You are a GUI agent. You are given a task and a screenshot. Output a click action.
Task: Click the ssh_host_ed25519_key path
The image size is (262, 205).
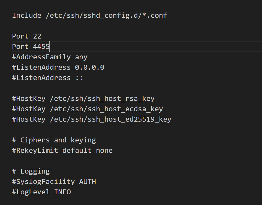coord(110,119)
